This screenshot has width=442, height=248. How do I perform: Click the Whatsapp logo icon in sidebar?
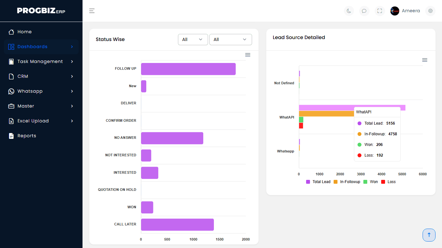tap(11, 91)
